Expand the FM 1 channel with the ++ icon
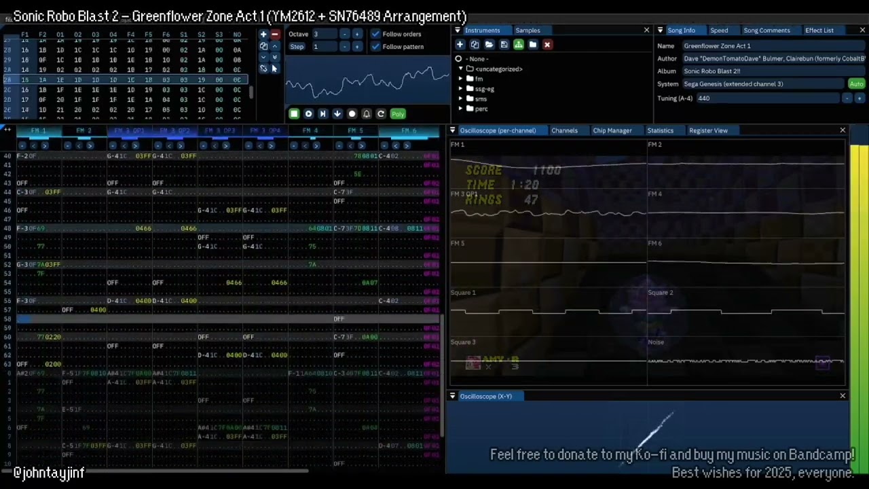The height and width of the screenshot is (489, 869). tap(9, 130)
